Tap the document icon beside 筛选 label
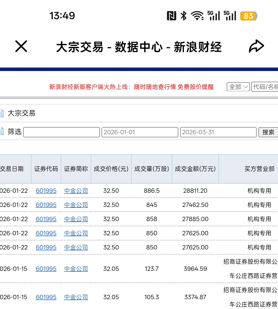Image resolution: width=278 pixels, height=309 pixels. 2,131
